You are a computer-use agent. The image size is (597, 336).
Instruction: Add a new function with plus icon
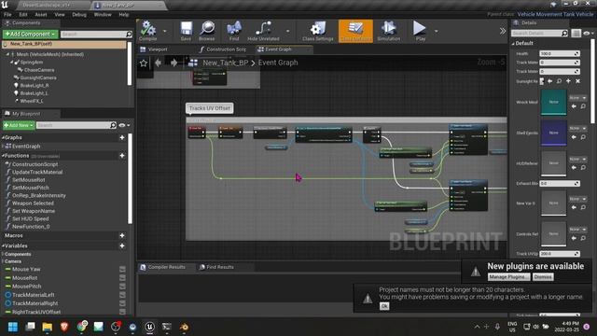coord(122,156)
